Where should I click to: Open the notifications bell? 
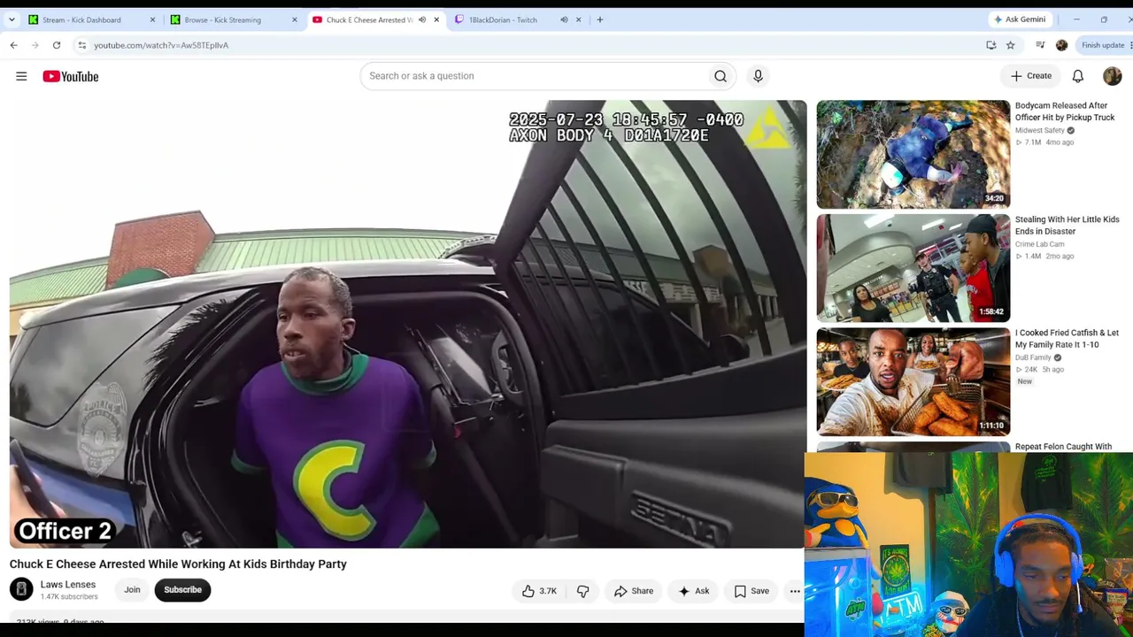point(1078,76)
